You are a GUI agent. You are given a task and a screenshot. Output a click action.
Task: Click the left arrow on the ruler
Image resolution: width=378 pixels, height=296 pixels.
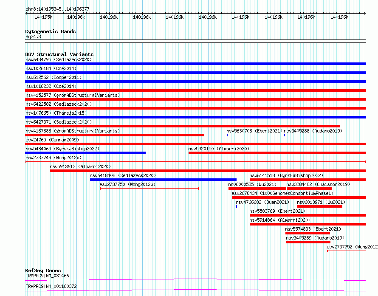[x=26, y=13]
